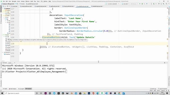Click the Search Everywhere magnifier icon
This screenshot has width=170, height=95.
[166, 4]
